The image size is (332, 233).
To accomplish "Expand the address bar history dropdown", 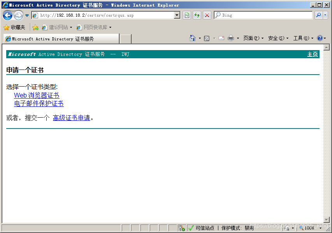I will [177, 15].
